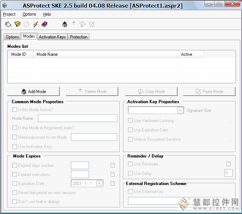
Task: Click page icon beside Expiration Date
Action: point(112,184)
